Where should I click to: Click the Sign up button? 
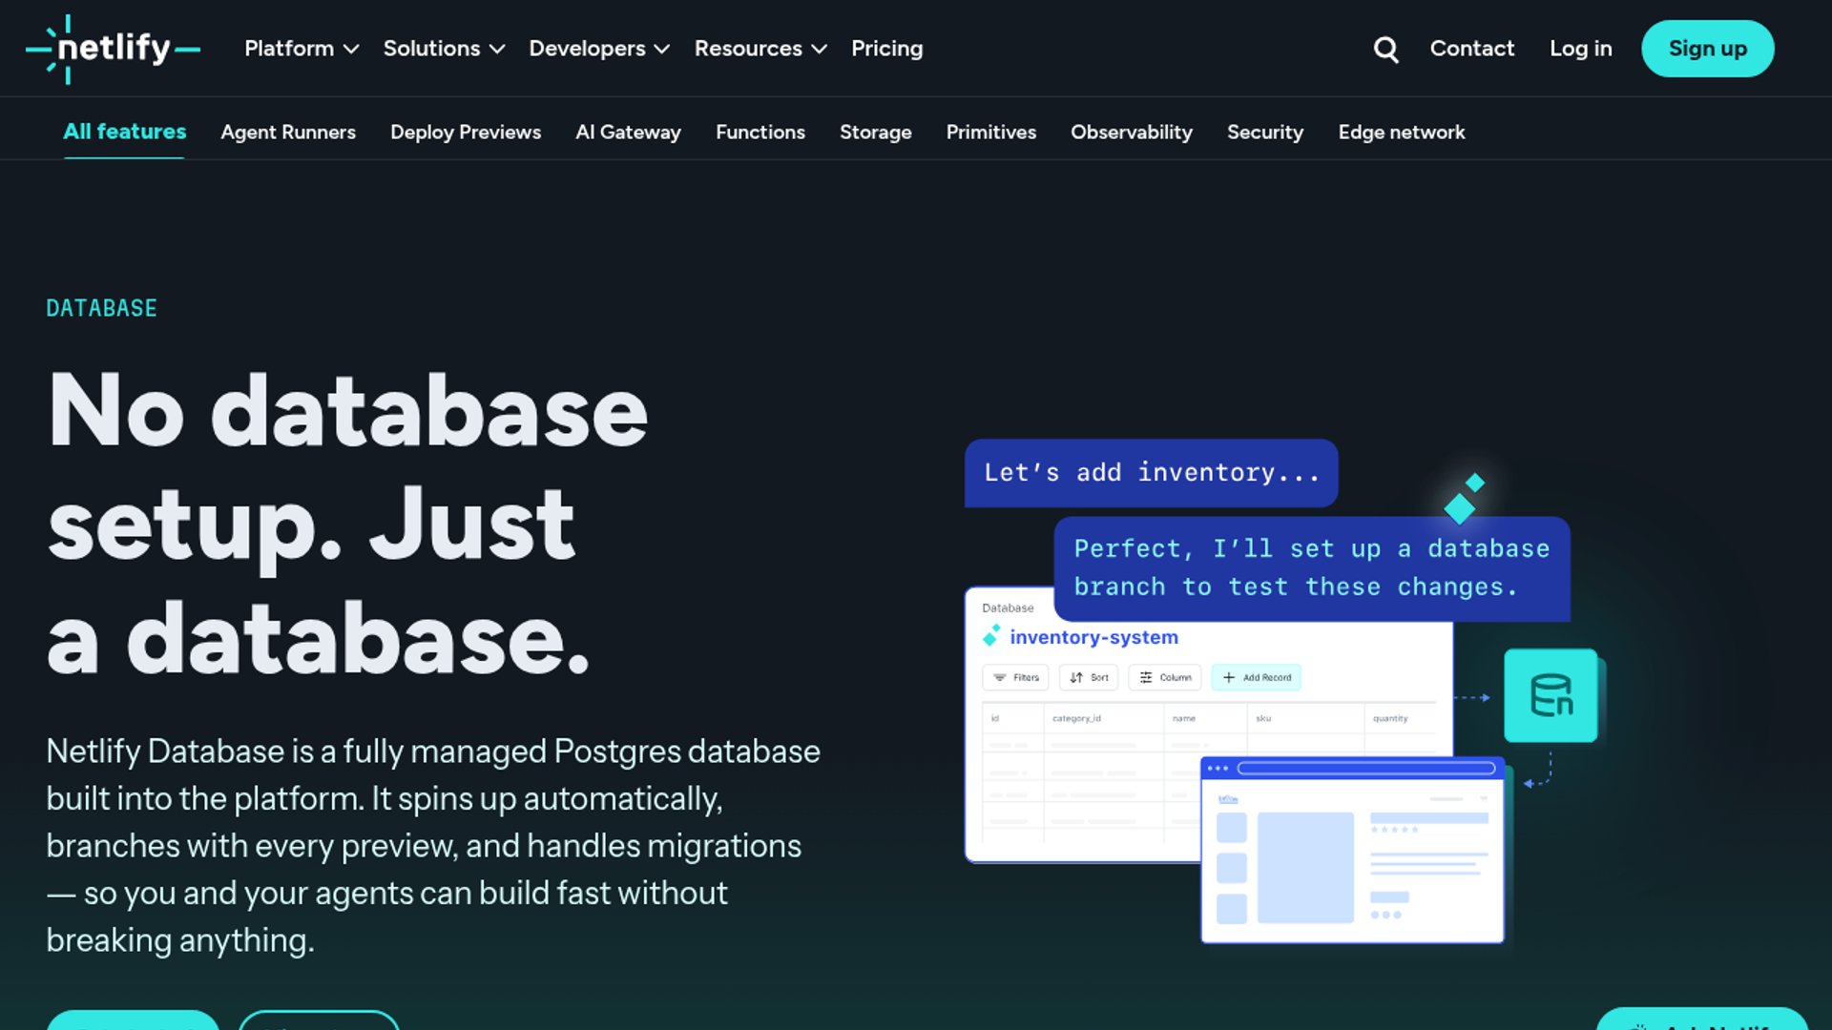coord(1707,49)
